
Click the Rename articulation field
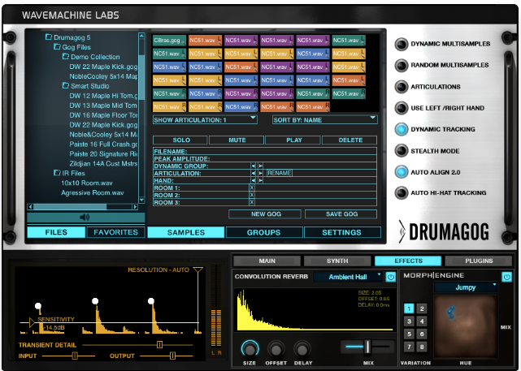280,173
